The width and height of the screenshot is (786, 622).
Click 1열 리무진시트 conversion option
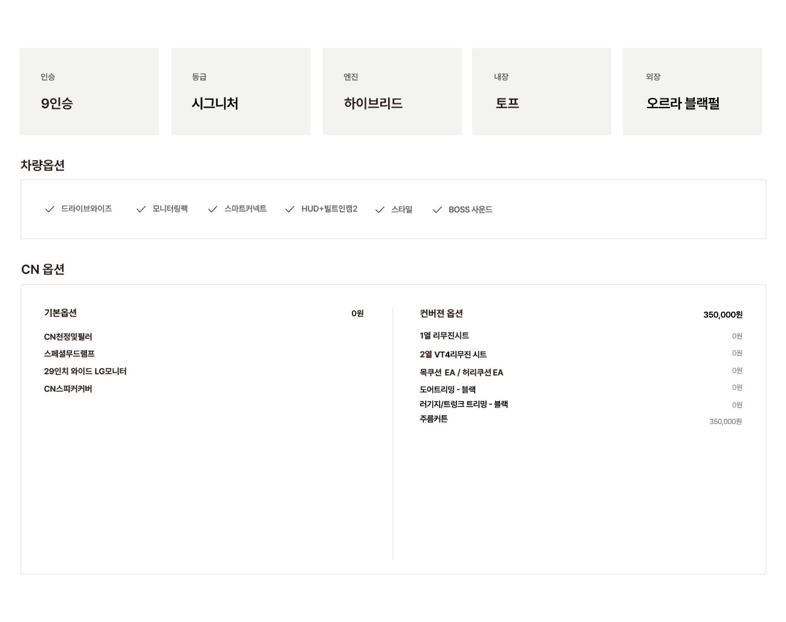(x=444, y=335)
